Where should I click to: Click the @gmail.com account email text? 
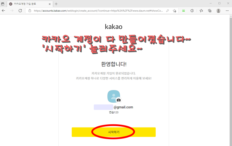[123, 107]
